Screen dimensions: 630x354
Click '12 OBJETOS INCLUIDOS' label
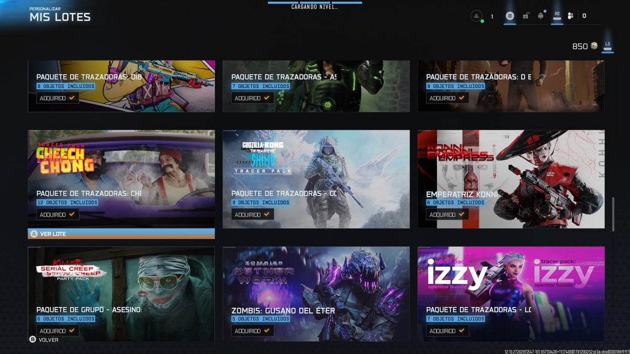tap(67, 202)
